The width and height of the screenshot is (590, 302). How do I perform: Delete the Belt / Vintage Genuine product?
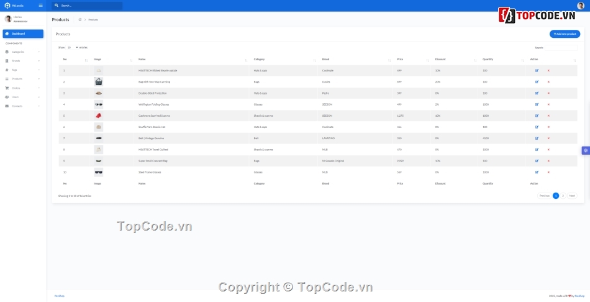coord(548,138)
